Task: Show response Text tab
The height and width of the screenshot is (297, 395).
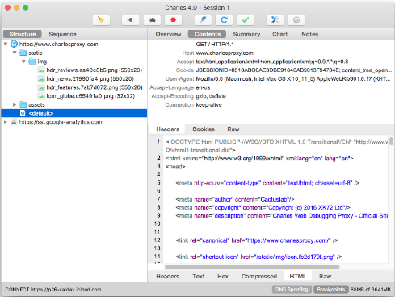Action: (199, 276)
